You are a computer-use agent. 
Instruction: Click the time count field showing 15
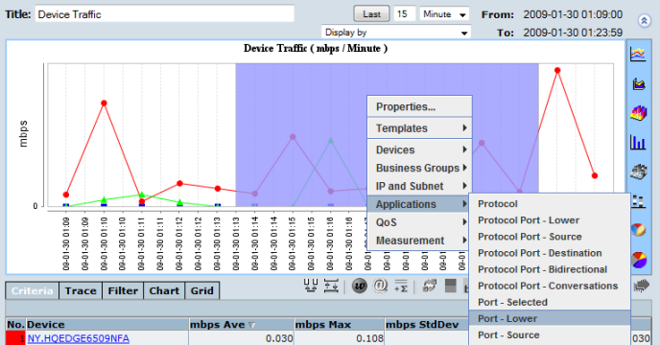405,14
